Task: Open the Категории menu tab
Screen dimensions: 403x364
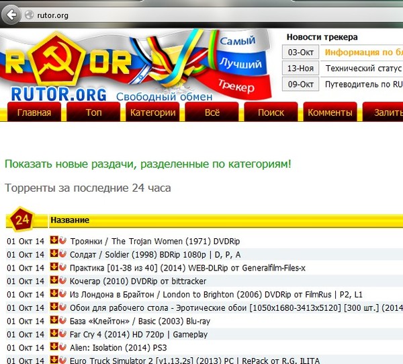Action: [x=152, y=112]
